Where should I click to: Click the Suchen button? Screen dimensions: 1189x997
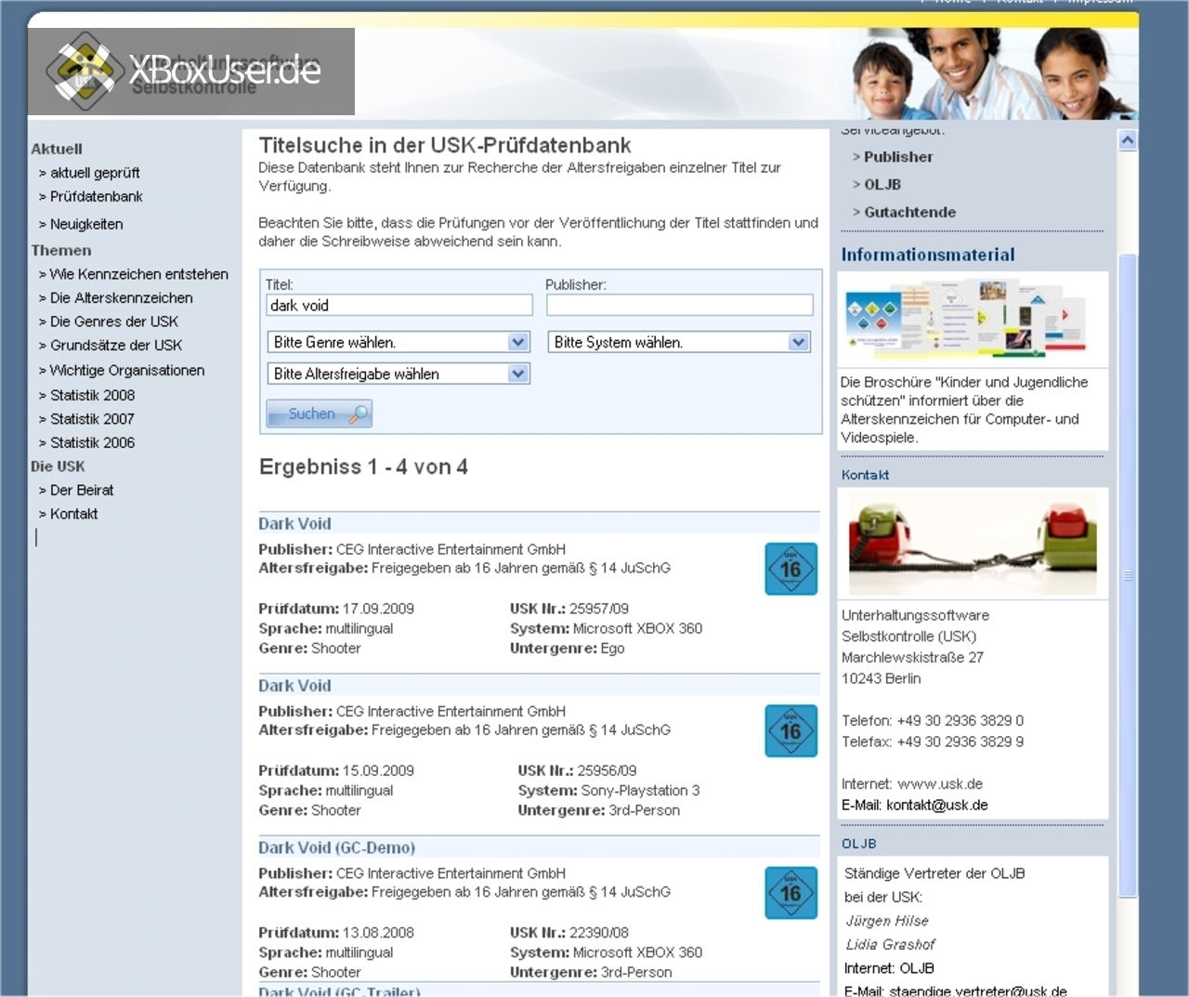(320, 413)
